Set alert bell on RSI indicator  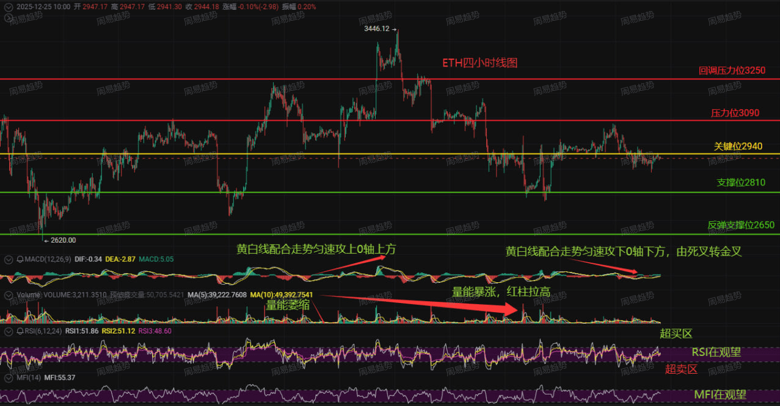19,331
